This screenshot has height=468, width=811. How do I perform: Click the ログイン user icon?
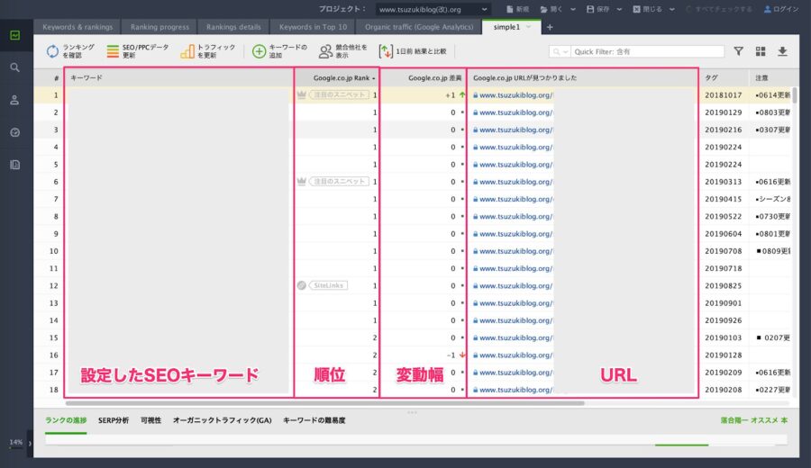(x=768, y=9)
